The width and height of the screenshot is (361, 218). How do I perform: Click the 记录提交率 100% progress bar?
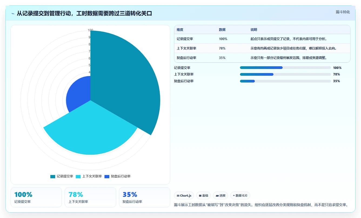(285, 68)
